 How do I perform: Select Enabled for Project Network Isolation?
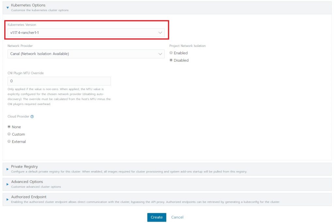click(x=171, y=53)
